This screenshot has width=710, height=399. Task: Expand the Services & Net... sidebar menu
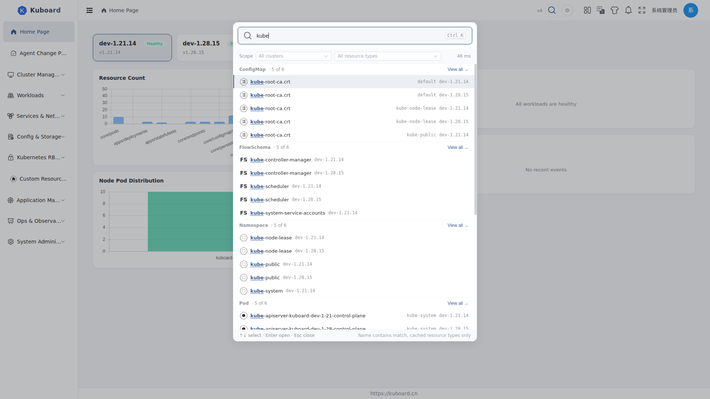(39, 116)
